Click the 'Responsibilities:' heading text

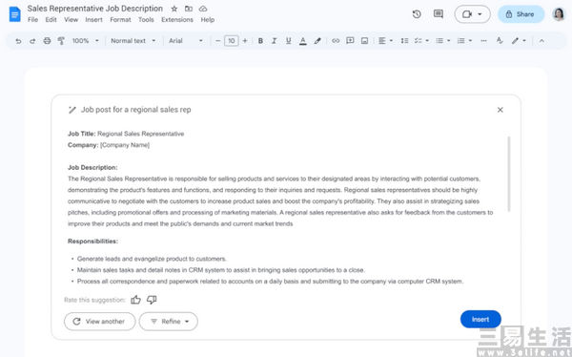92,241
